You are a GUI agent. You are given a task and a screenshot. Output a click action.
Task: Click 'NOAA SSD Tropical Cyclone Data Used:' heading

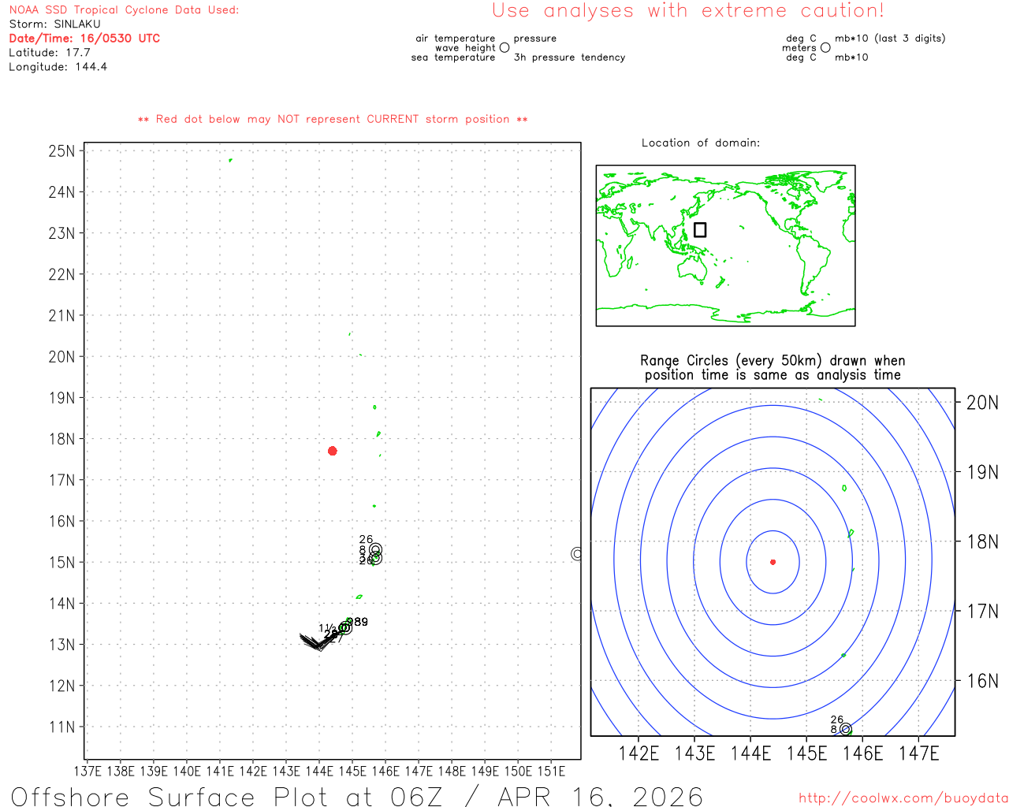[x=124, y=10]
